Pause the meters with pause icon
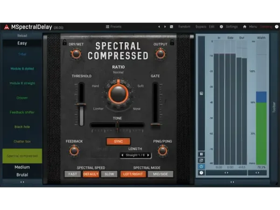Screen dimensions: 280x210 click(x=201, y=154)
